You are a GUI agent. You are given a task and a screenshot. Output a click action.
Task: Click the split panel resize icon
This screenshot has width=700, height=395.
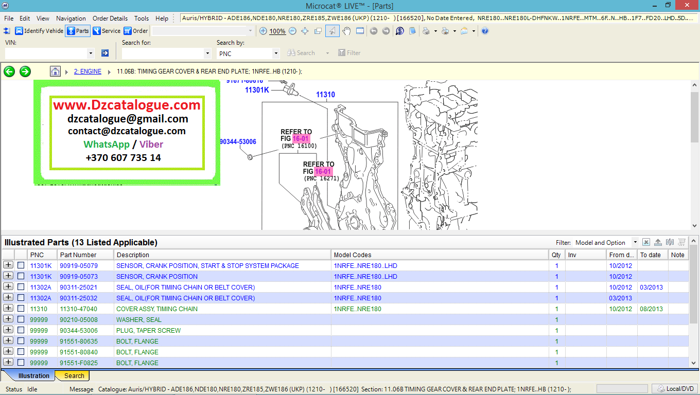pos(670,242)
